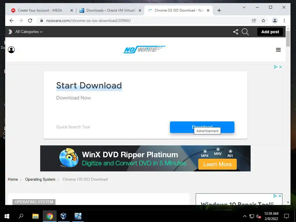Open File Explorer from taskbar
Viewport: 296px width, 222px height.
click(35, 216)
